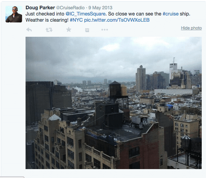Open the Doug Parker name link
Screen dimensions: 206x178
click(x=40, y=8)
